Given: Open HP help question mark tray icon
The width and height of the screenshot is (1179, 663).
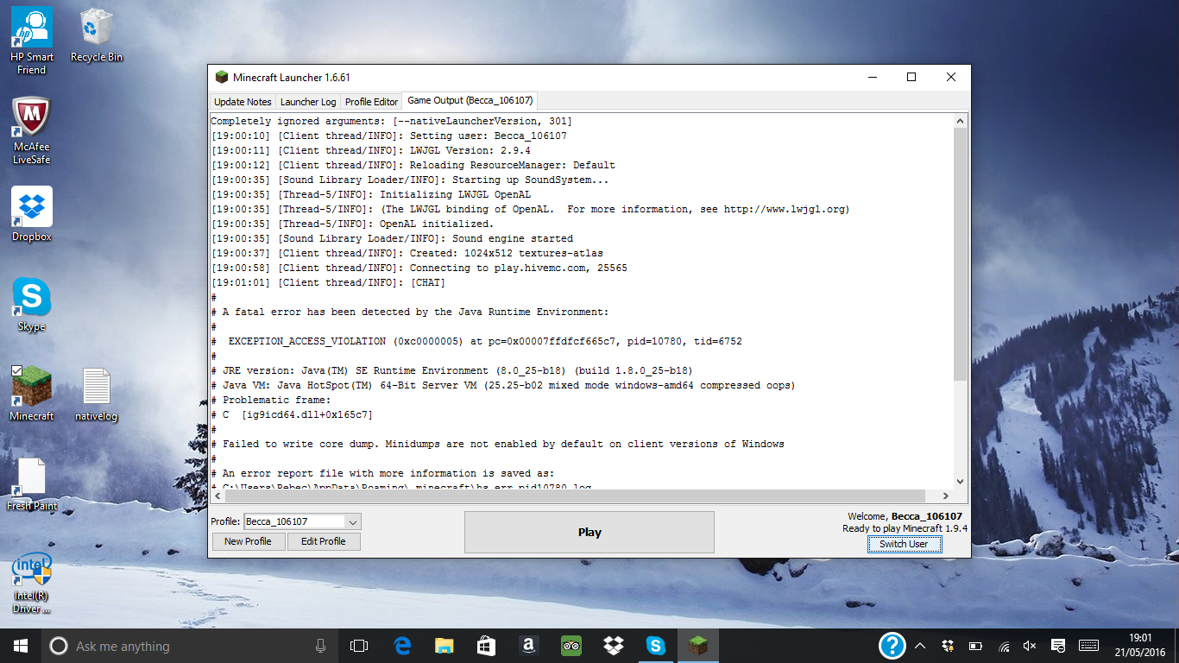Looking at the screenshot, I should tap(892, 646).
